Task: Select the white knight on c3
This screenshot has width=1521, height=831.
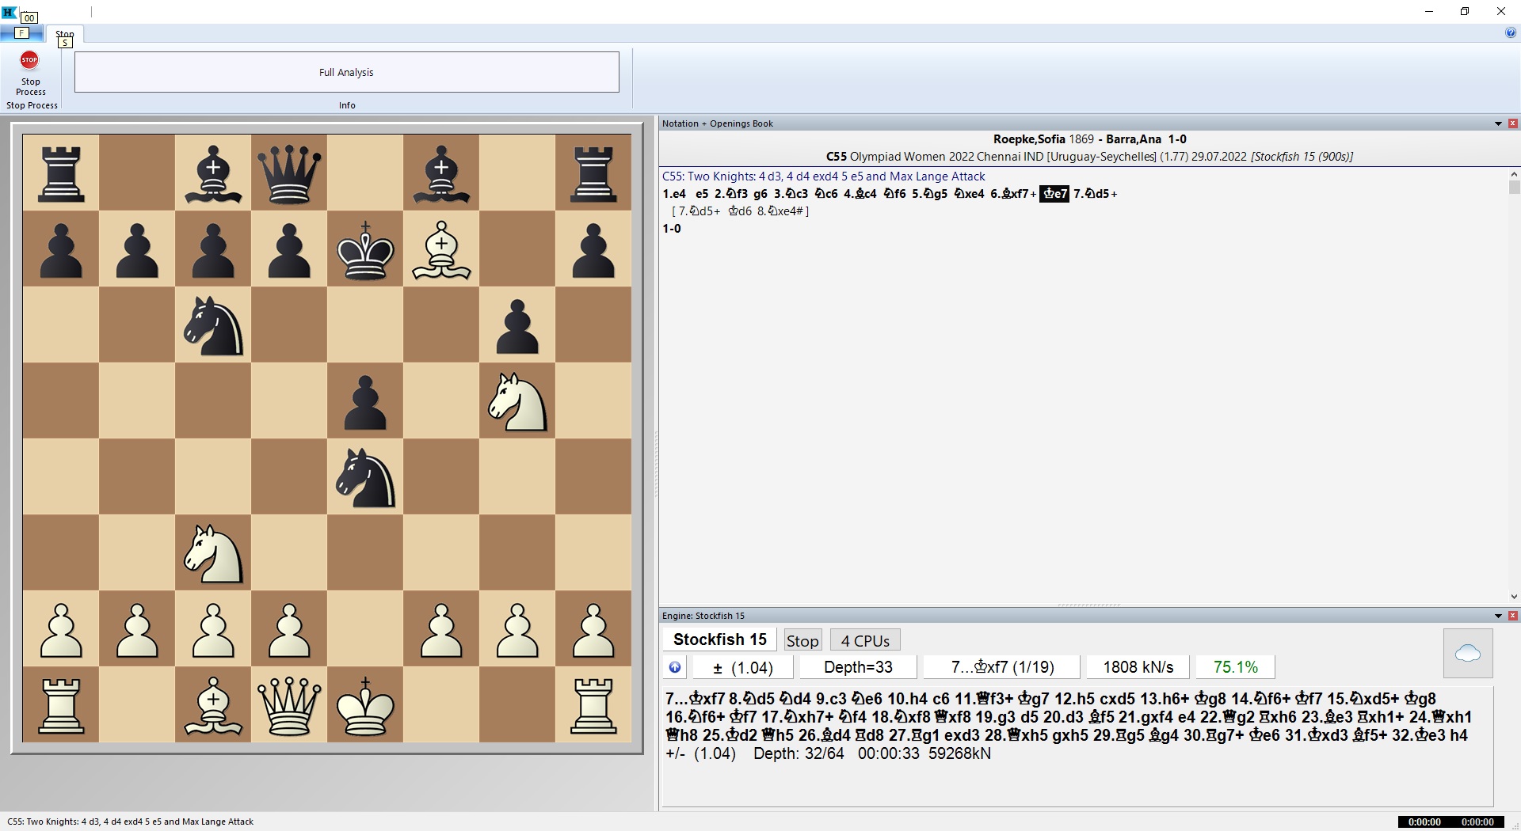Action: pyautogui.click(x=213, y=553)
